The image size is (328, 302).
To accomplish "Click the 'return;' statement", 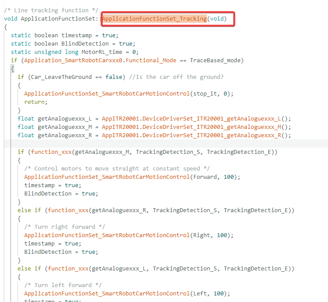I will 36,102.
